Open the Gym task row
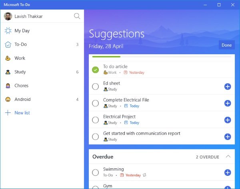 (162, 185)
